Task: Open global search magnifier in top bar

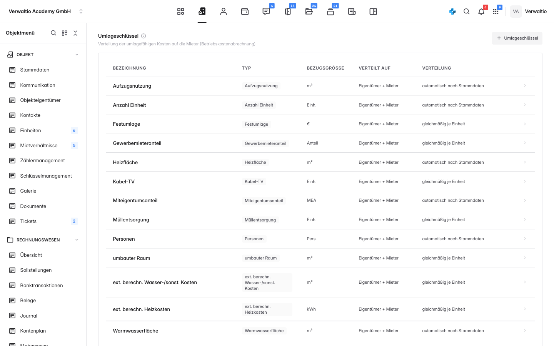Action: tap(467, 12)
